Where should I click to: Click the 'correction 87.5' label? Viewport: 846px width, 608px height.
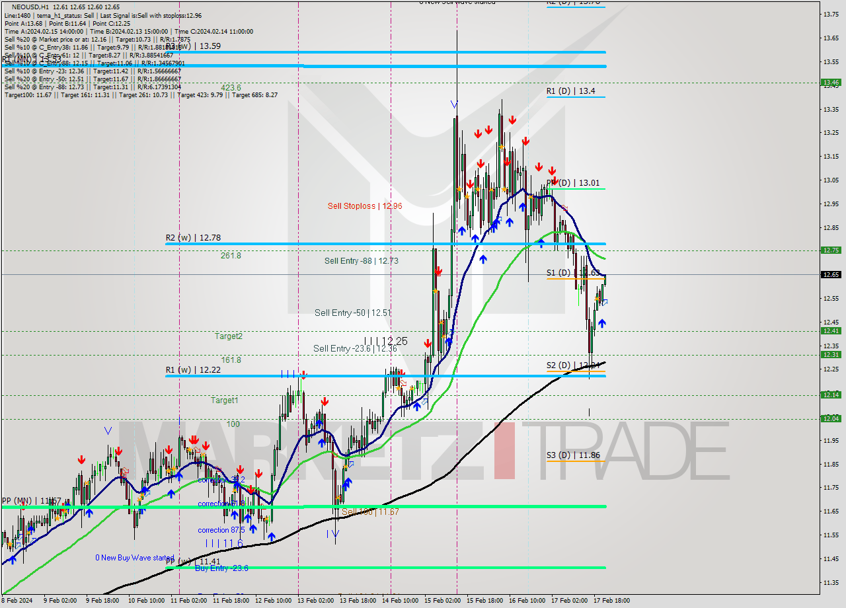tap(221, 530)
